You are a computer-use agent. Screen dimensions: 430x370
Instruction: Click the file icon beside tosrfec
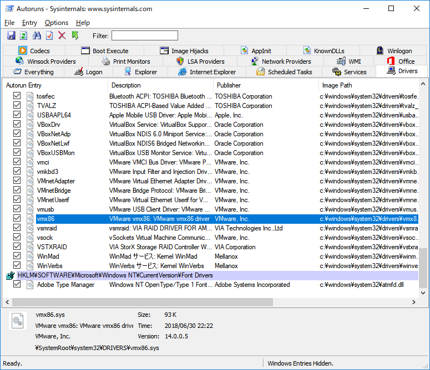tap(30, 96)
